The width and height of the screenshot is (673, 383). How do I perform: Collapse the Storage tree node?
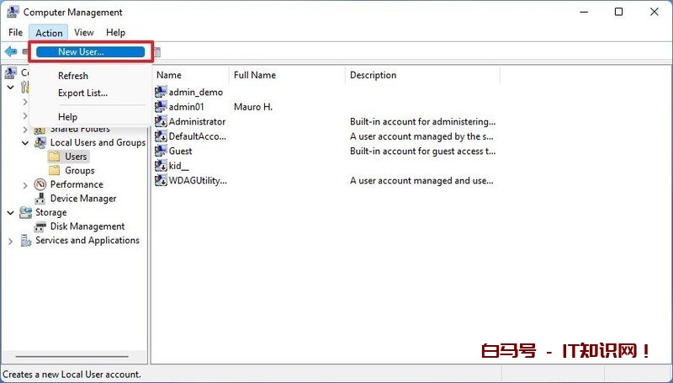[11, 213]
